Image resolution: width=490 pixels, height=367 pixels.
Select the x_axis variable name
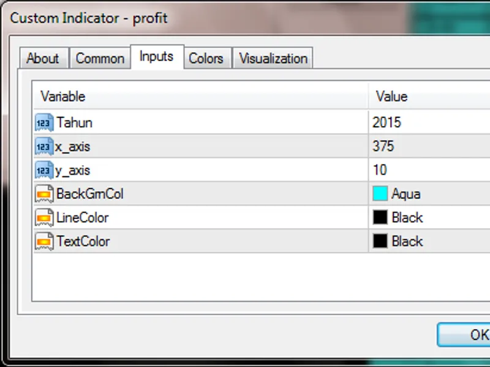(x=72, y=146)
